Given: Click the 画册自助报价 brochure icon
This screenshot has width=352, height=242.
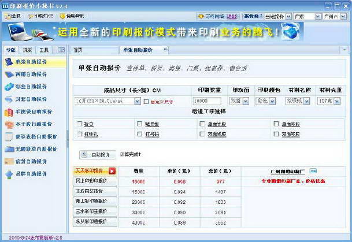Looking at the screenshot, I should 9,75.
